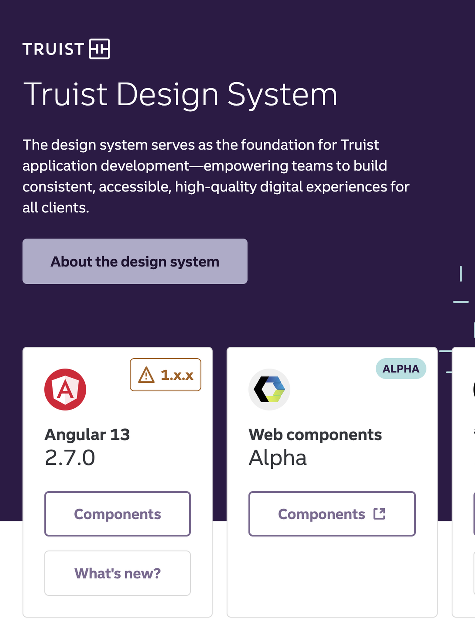Click the design system description paragraph
This screenshot has height=633, width=475.
point(216,176)
